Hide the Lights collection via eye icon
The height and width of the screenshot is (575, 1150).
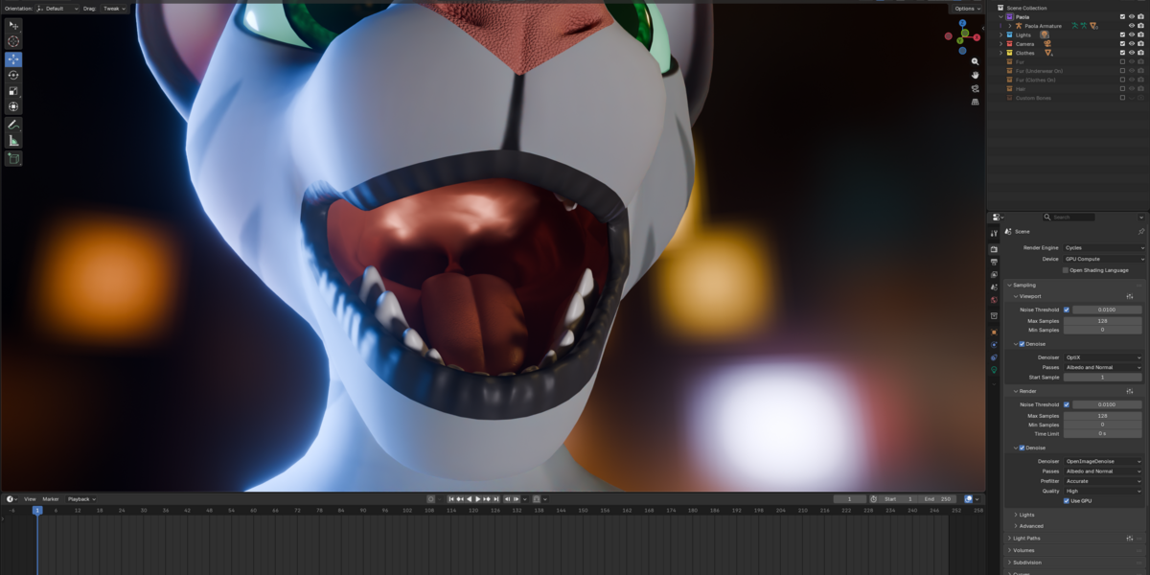click(x=1131, y=34)
